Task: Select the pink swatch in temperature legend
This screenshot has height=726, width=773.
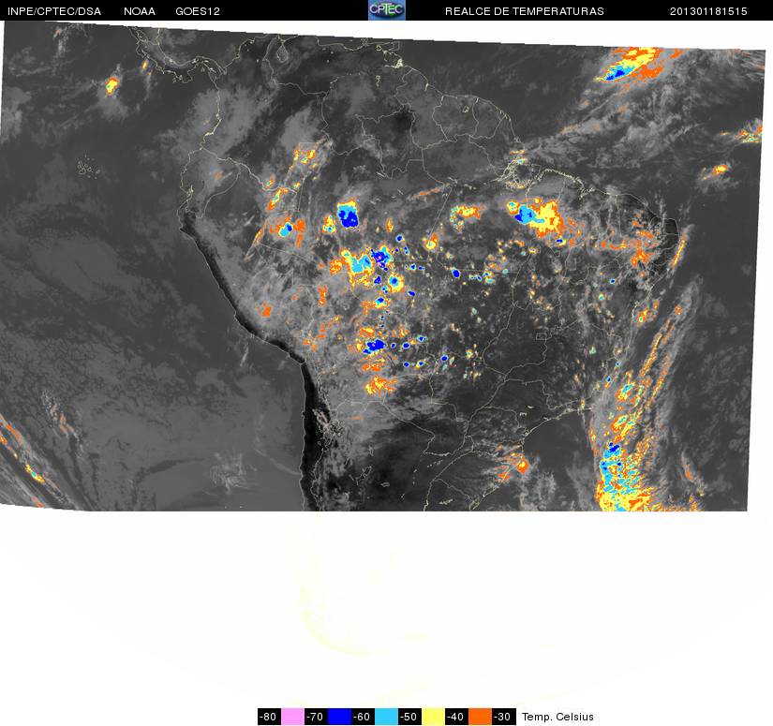Action: [292, 717]
